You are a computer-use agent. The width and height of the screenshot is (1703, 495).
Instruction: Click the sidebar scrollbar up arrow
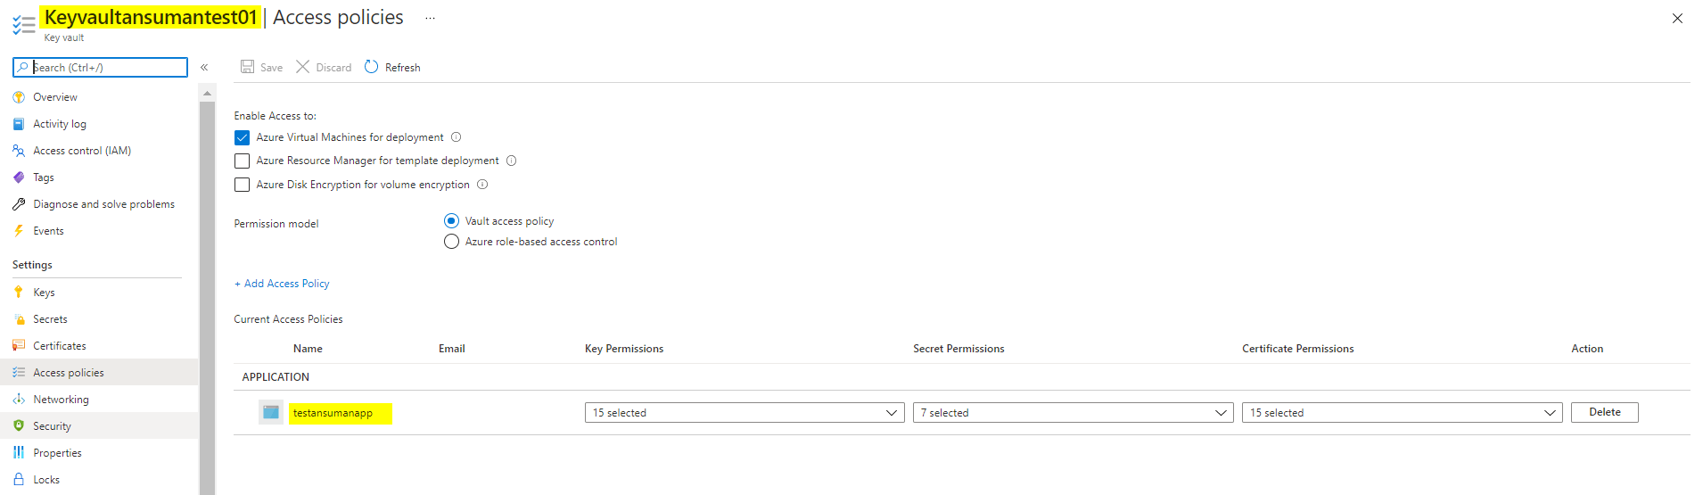[207, 93]
